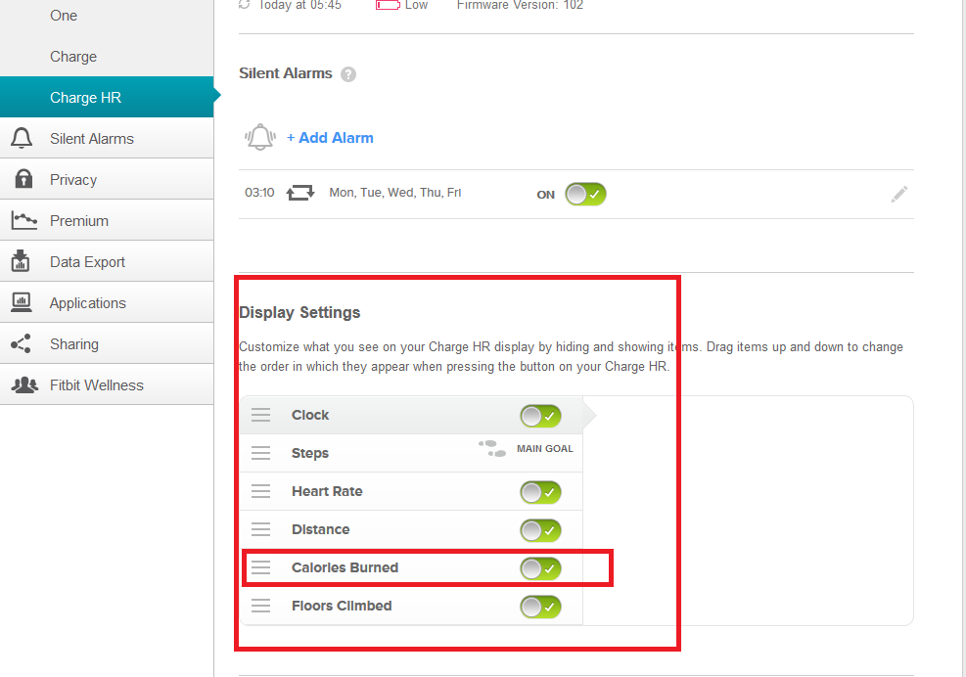Toggle the Distance display switch
966x677 pixels.
(x=540, y=530)
